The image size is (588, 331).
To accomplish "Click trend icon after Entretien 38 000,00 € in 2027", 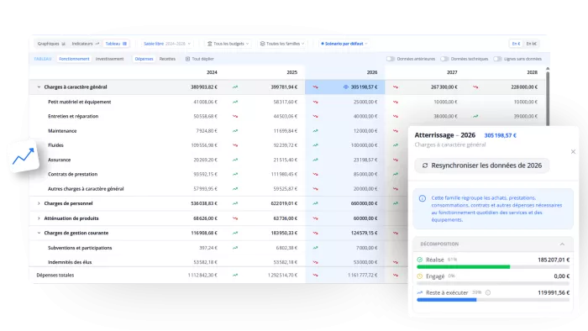I will [475, 116].
